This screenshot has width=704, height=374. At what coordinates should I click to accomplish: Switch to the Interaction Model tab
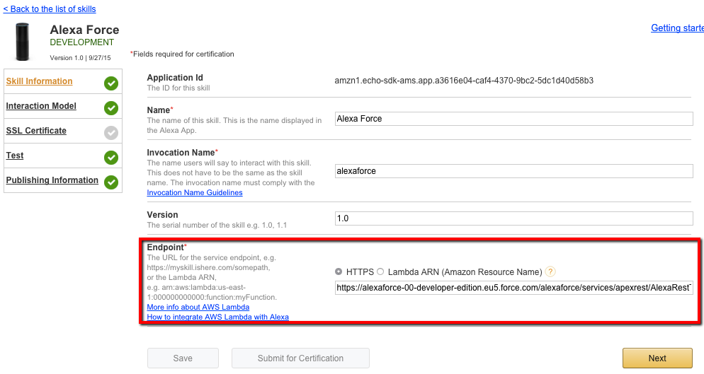click(41, 106)
